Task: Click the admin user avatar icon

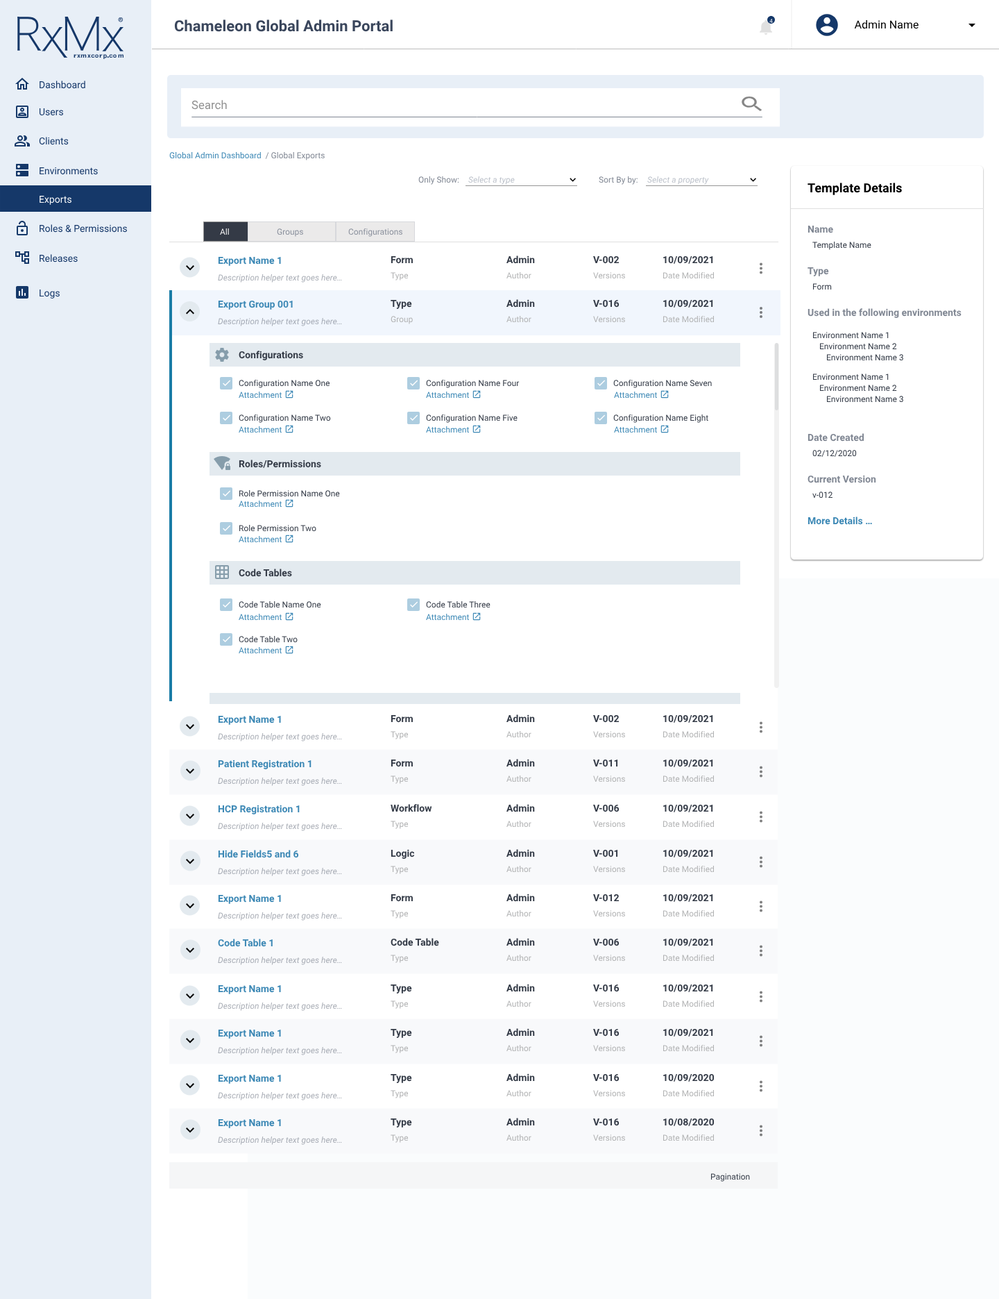Action: point(826,25)
